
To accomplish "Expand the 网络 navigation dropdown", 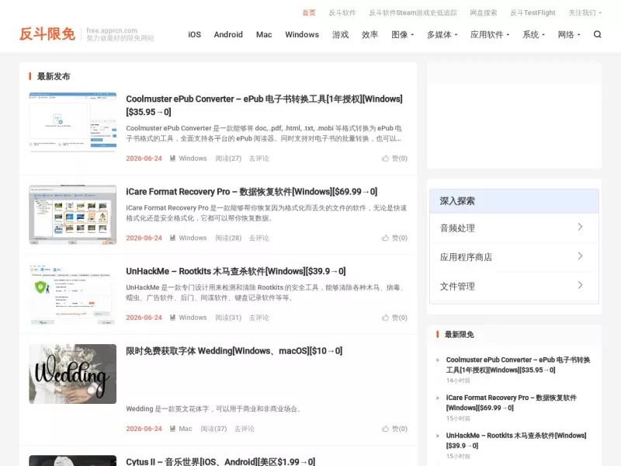I will point(569,35).
